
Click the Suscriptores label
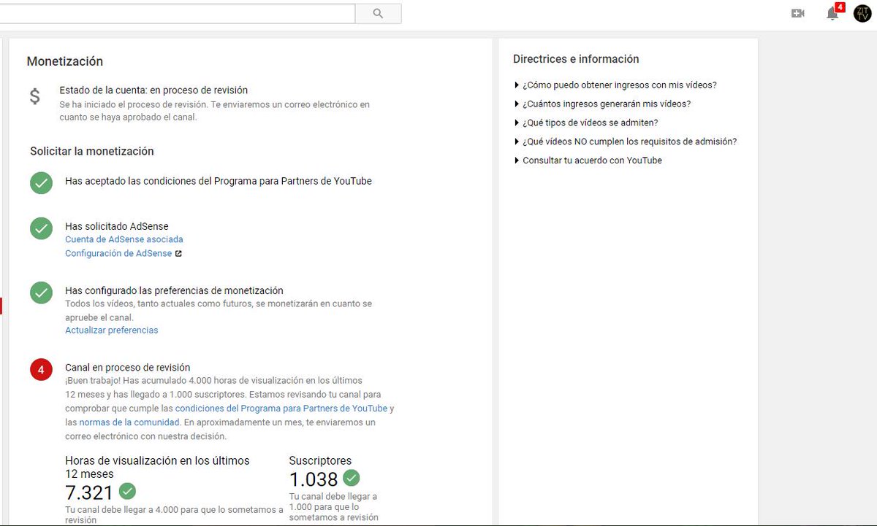pos(320,461)
